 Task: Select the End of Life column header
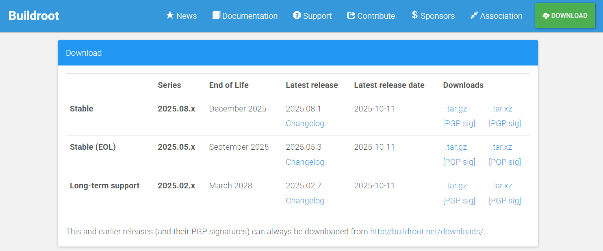[x=229, y=85]
